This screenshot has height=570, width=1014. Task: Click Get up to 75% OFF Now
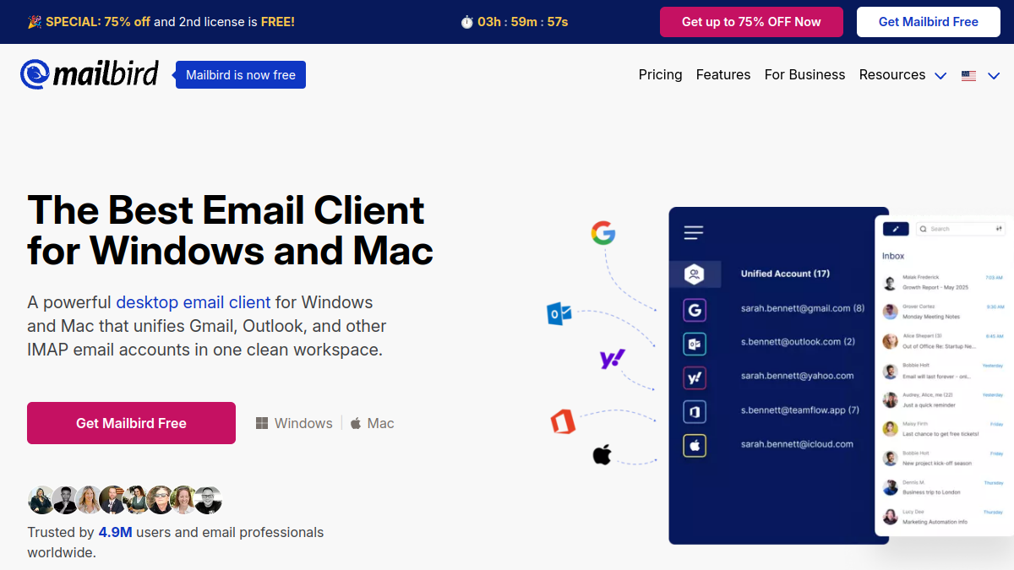[x=751, y=22]
